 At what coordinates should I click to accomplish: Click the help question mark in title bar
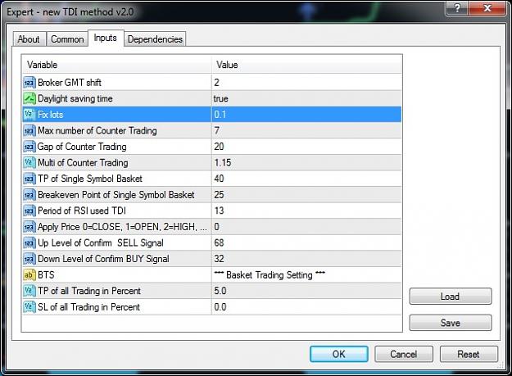point(457,8)
